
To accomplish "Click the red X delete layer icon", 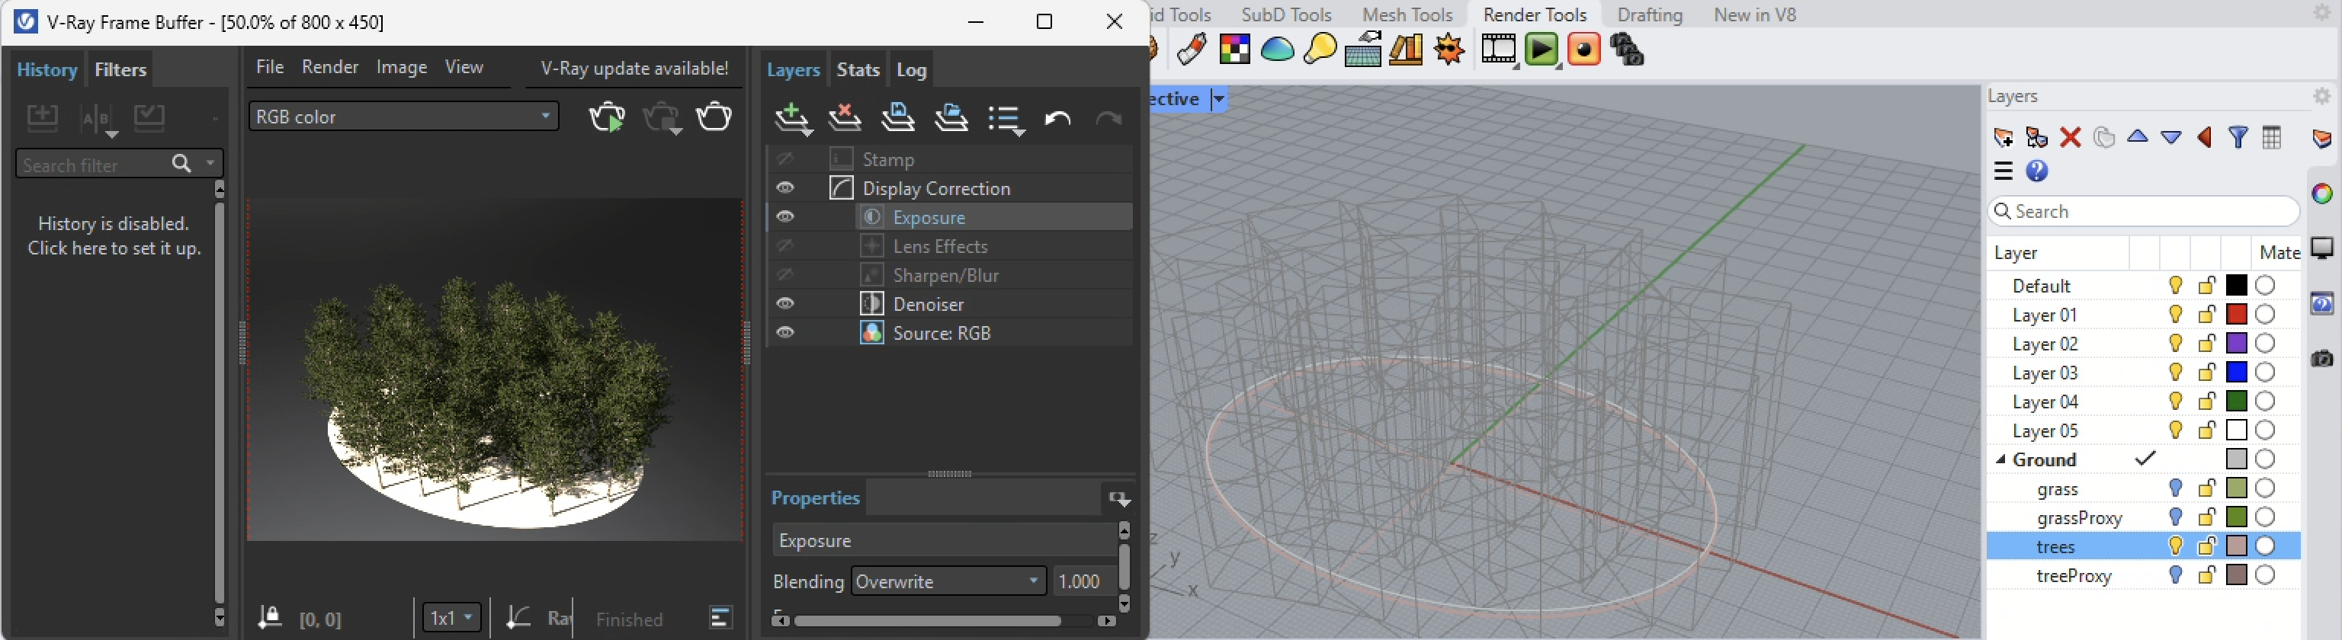I will (2070, 137).
